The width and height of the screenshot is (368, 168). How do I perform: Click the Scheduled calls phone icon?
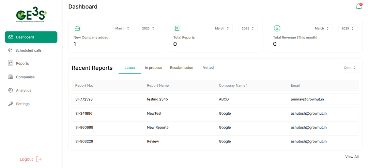click(10, 50)
